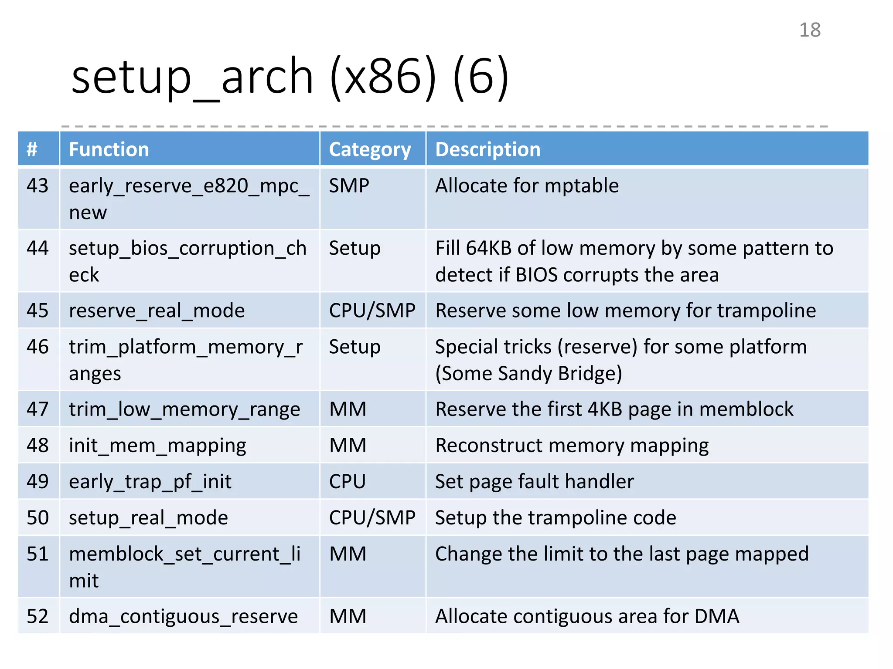Click the early_reserve_e820_mpc_new function cell

[189, 199]
